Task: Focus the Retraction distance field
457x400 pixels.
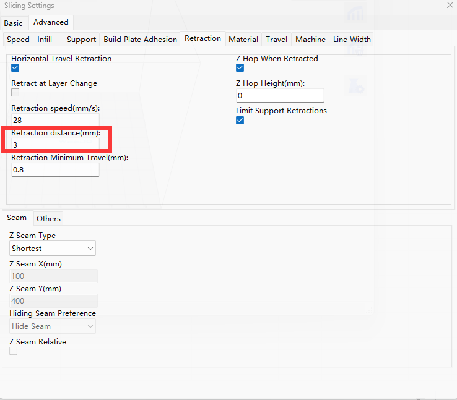Action: 55,145
